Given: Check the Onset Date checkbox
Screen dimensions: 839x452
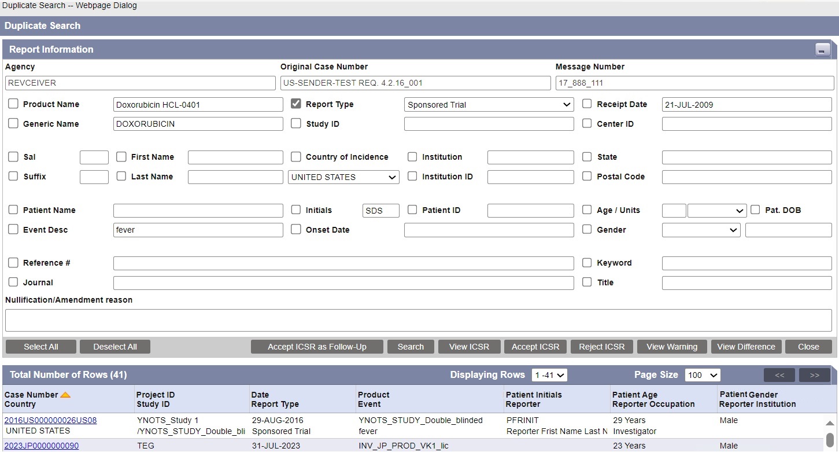Looking at the screenshot, I should [296, 230].
